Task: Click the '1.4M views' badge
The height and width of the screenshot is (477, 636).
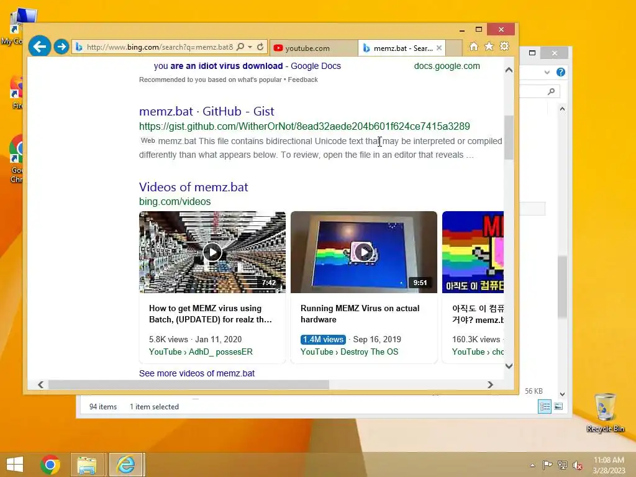Action: pyautogui.click(x=323, y=340)
